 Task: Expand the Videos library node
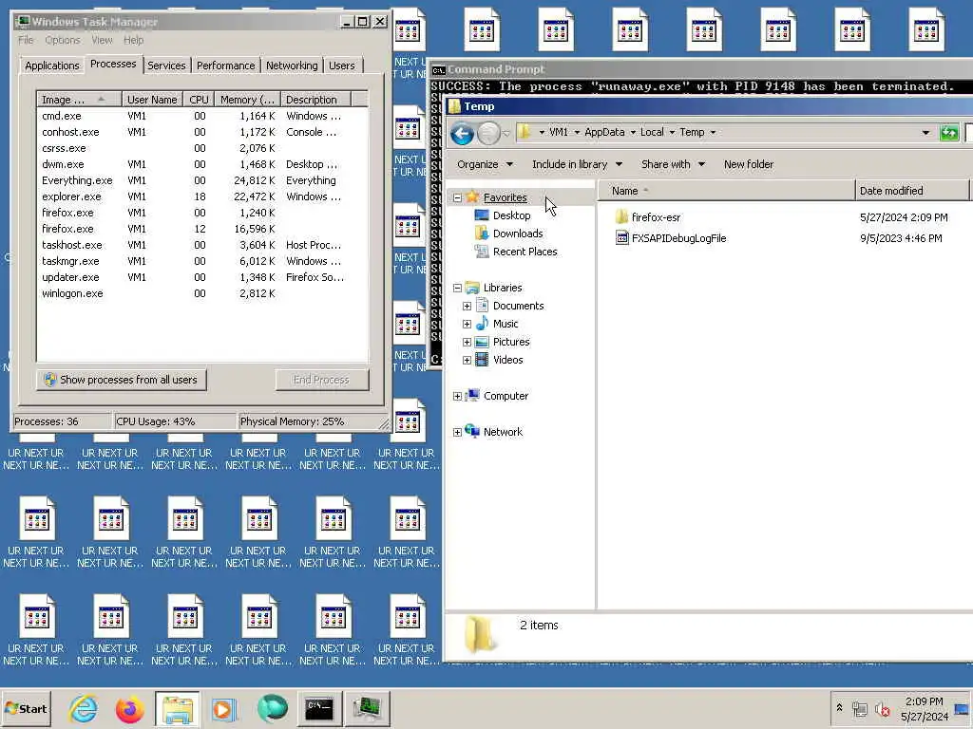(467, 360)
